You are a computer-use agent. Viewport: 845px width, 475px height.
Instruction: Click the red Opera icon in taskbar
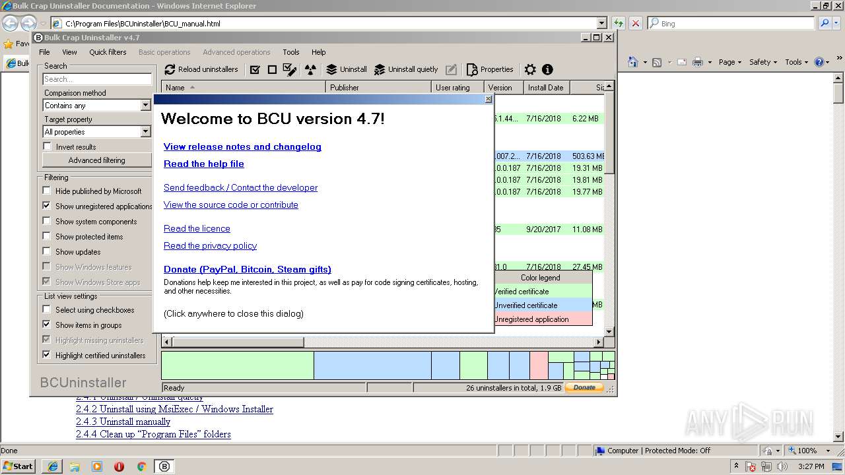point(119,466)
